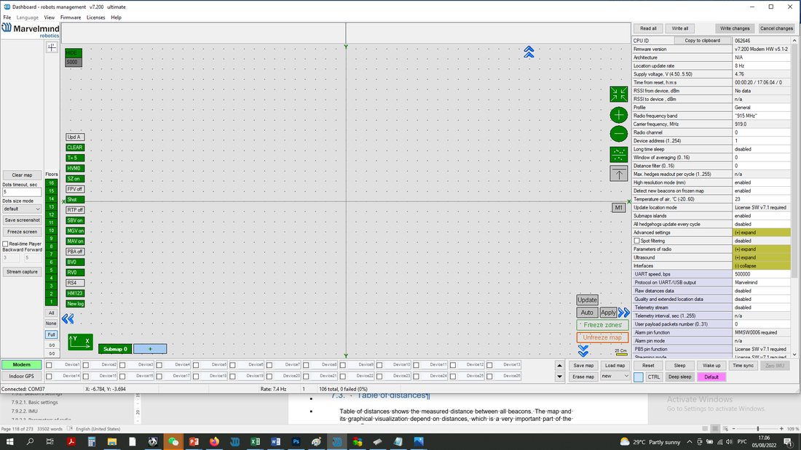Screen dimensions: 801x450
Task: Open the map selection dropdown showing new
Action: (615, 376)
